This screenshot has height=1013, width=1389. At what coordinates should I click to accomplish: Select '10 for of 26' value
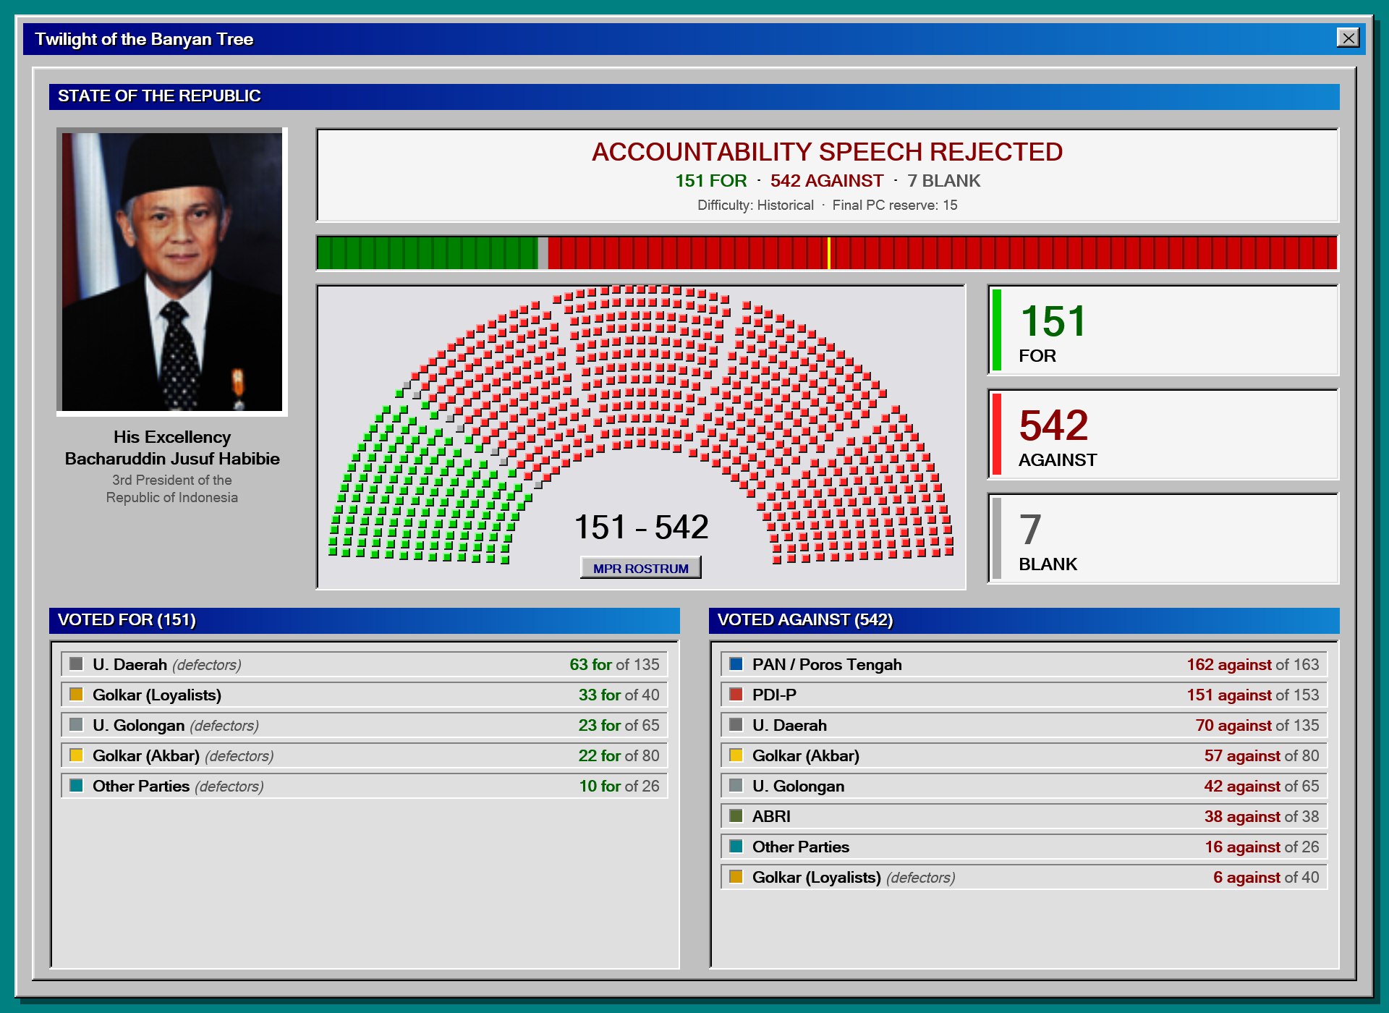(x=619, y=786)
